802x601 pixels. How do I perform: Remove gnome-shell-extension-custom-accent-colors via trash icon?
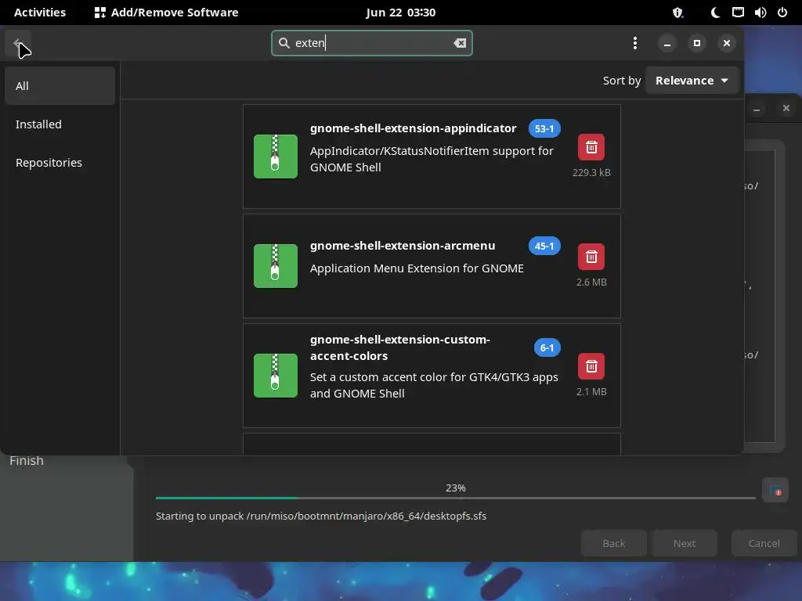pyautogui.click(x=591, y=366)
